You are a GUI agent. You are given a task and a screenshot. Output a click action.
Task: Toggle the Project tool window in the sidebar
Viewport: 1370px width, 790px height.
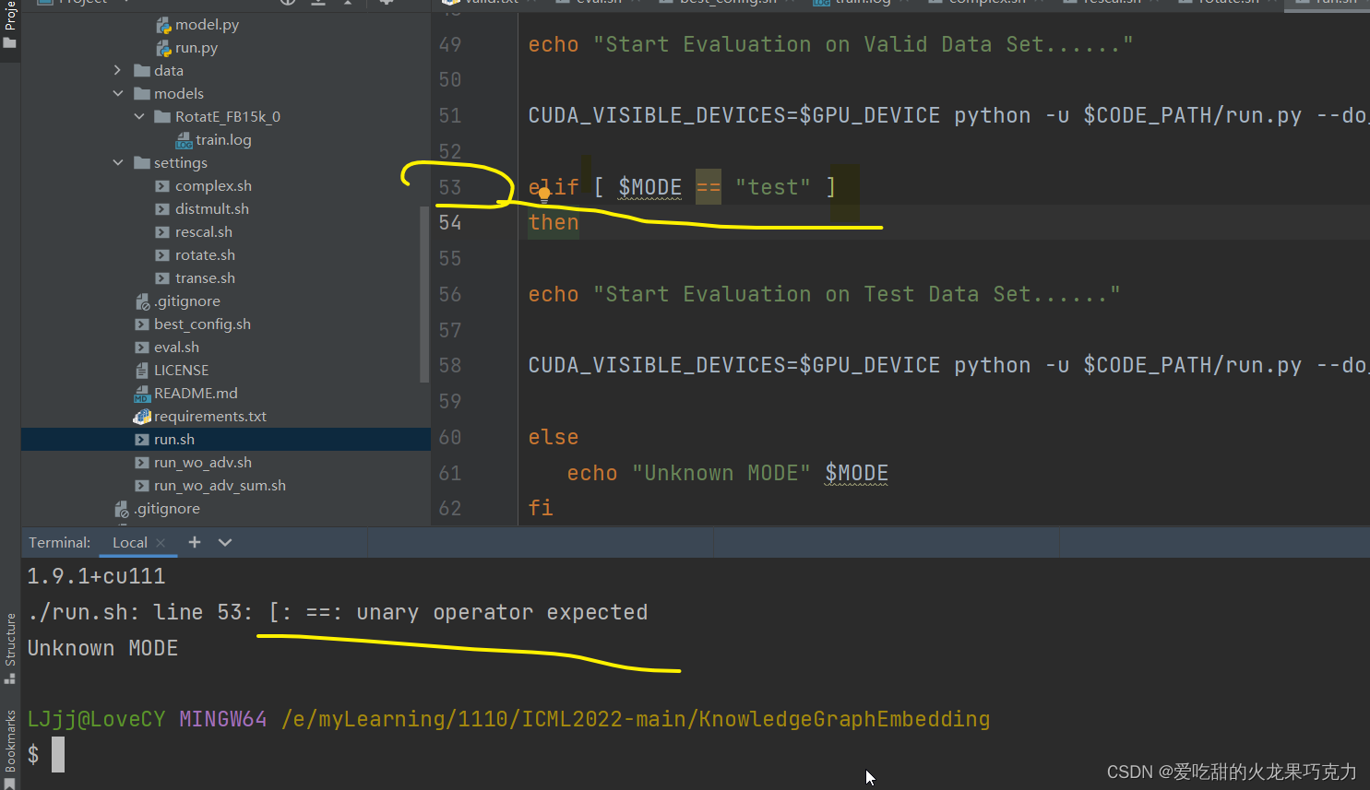coord(9,23)
